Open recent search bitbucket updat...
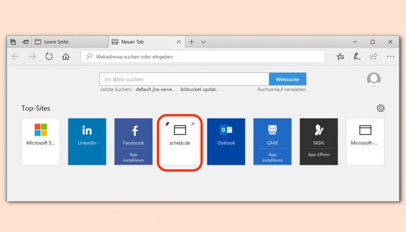 200,89
